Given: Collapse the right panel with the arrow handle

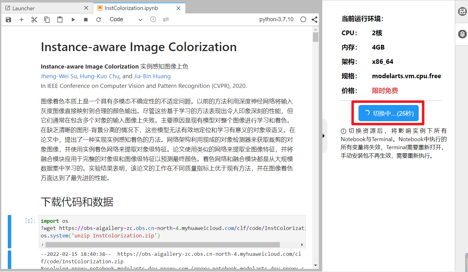Looking at the screenshot, I should click(324, 136).
